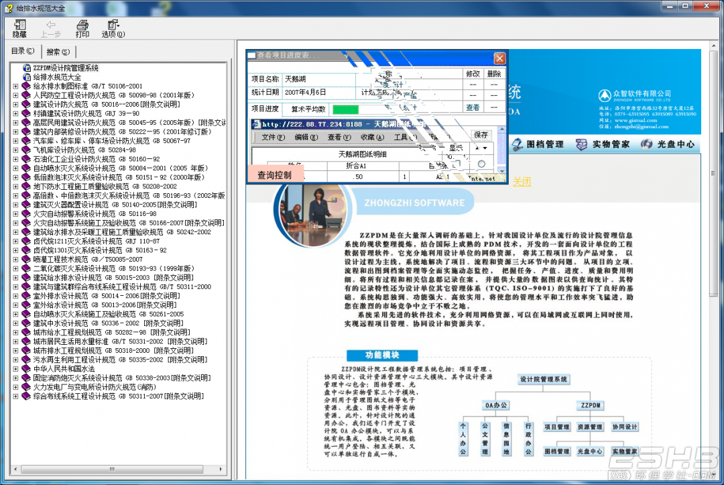
Task: Click book icon of 建筑给水排水设计规范
Action: click(x=26, y=278)
